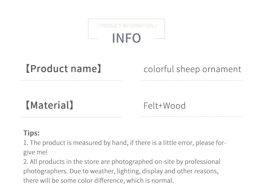This screenshot has height=196, width=253.
Task: Click the PRODUCT INFORMATION subtitle text
Action: pyautogui.click(x=126, y=26)
